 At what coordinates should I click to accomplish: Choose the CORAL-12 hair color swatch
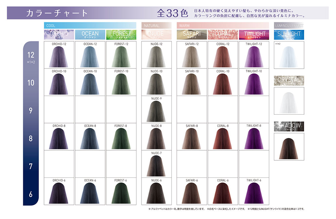coord(223,56)
